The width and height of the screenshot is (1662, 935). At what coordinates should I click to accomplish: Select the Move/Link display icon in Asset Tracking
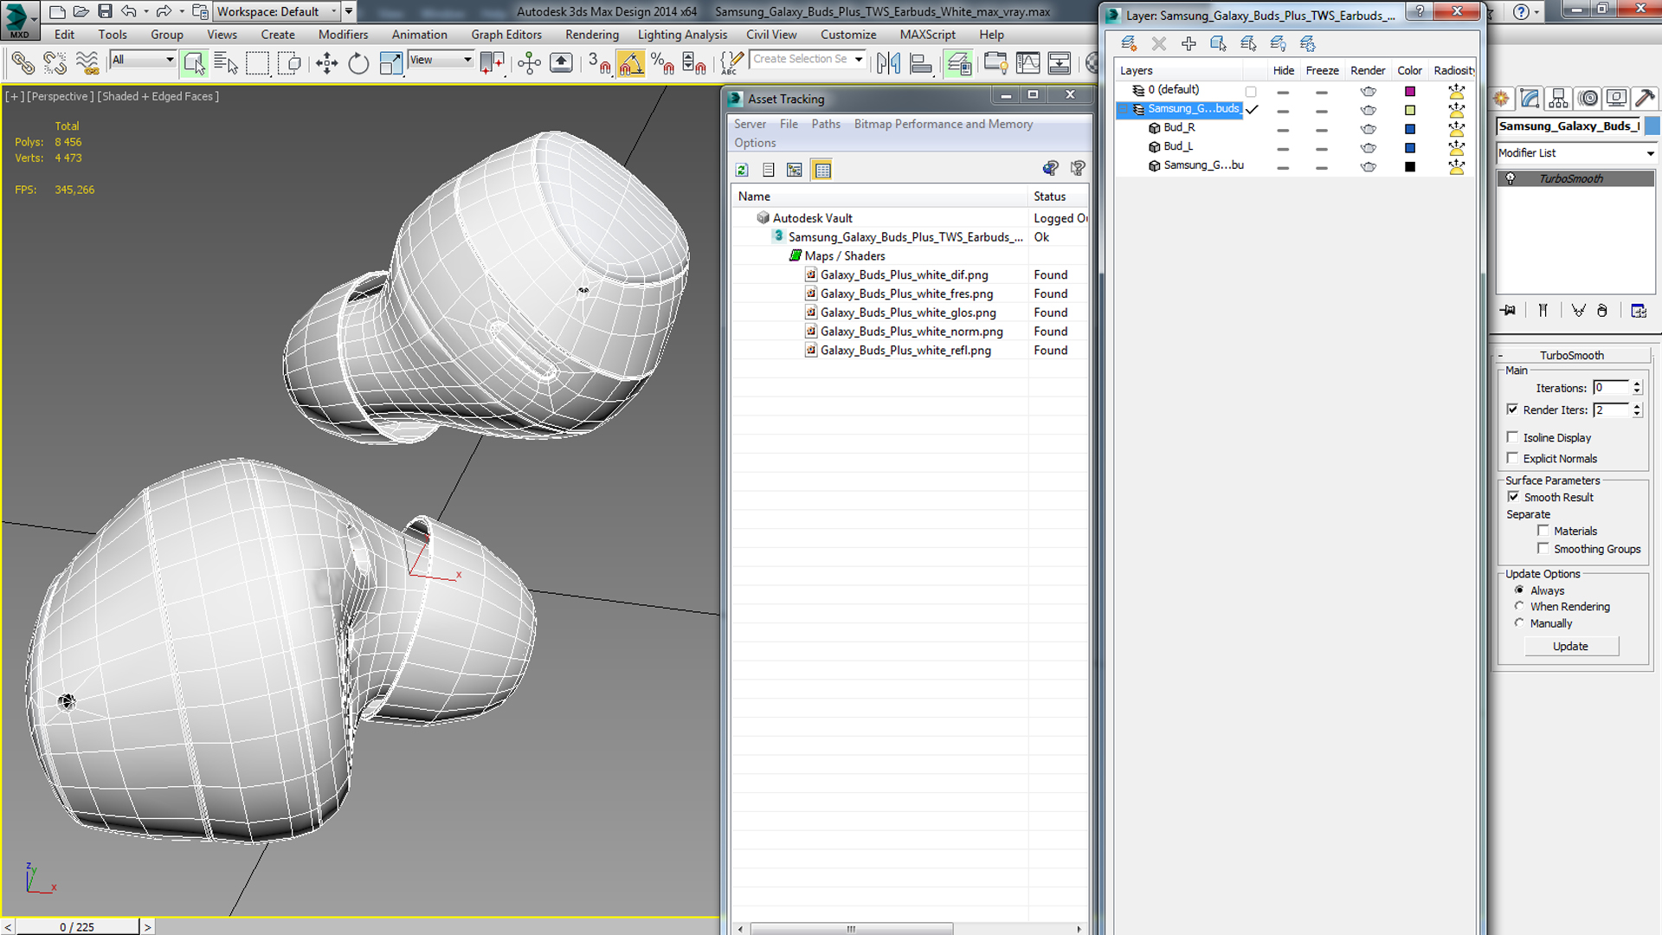795,169
